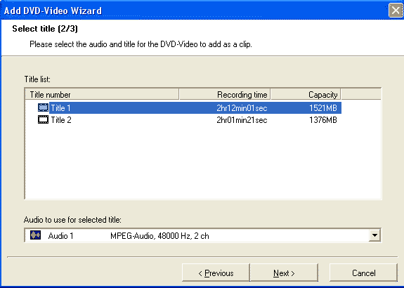
Task: Click the audio speaker icon for Audio 1
Action: [x=35, y=235]
